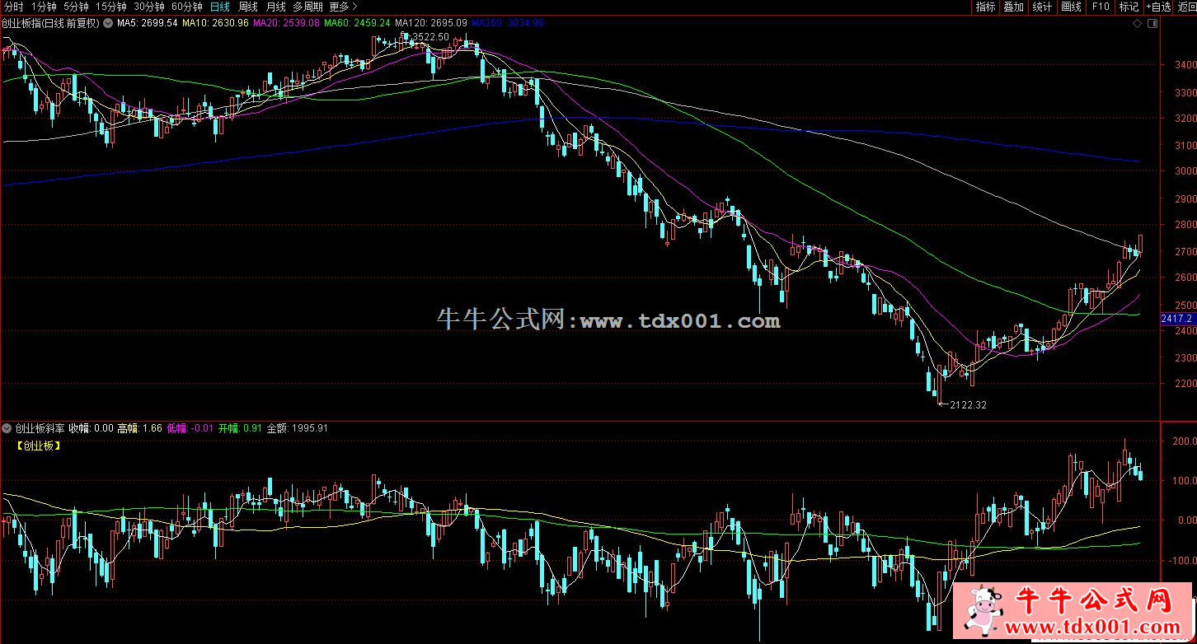Click the MA10: 2630.96 label

click(x=215, y=23)
